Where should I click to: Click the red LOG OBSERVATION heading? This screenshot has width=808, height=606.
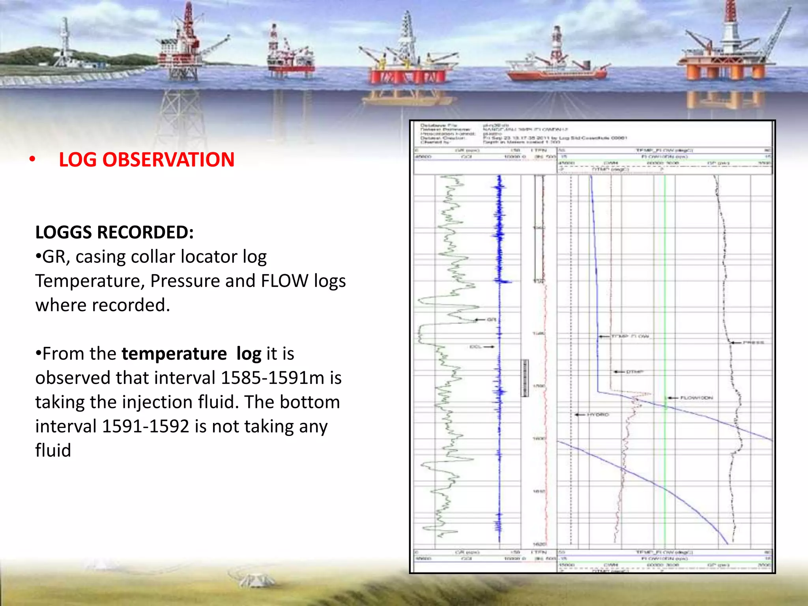pyautogui.click(x=146, y=160)
